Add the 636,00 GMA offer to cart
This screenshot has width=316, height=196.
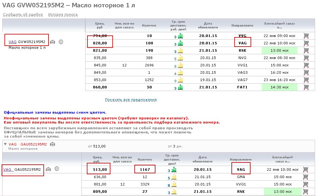pyautogui.click(x=305, y=177)
